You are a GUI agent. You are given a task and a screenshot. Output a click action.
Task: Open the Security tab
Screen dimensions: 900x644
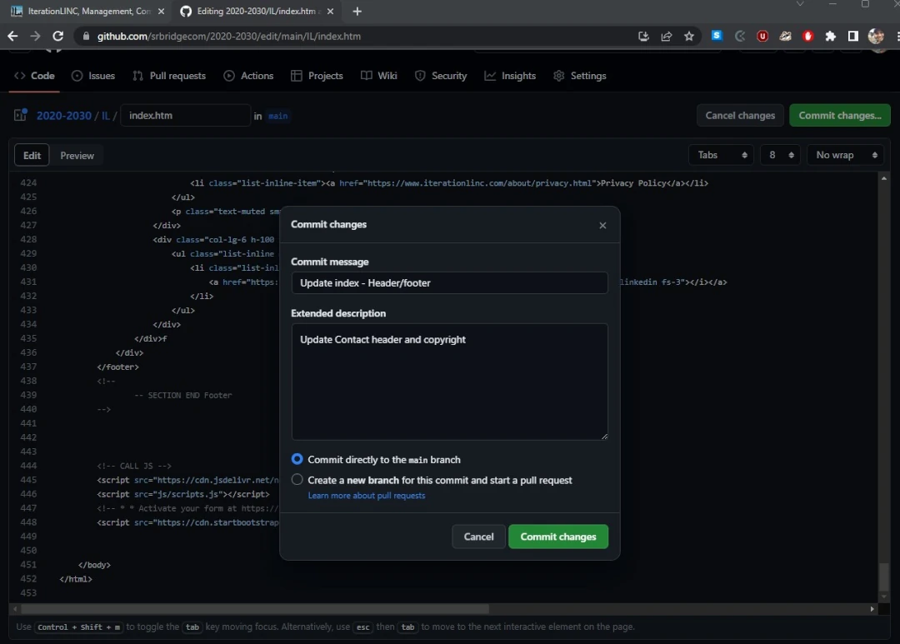441,76
